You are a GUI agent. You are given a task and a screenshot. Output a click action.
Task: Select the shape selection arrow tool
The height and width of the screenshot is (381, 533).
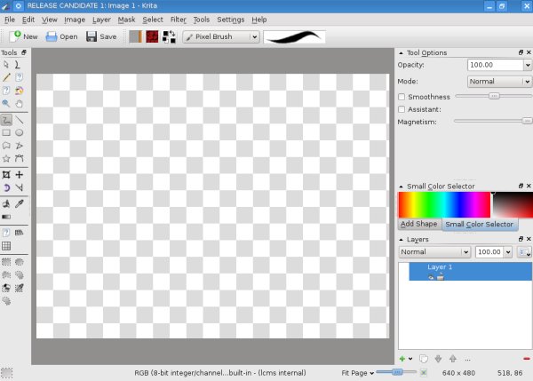[6, 65]
